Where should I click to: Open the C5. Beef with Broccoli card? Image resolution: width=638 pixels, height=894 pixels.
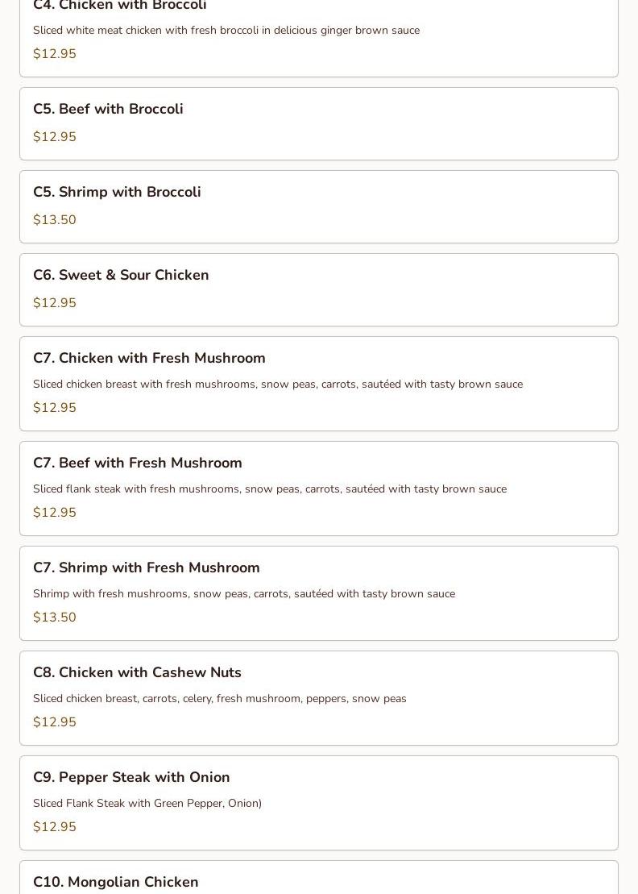coord(319,123)
